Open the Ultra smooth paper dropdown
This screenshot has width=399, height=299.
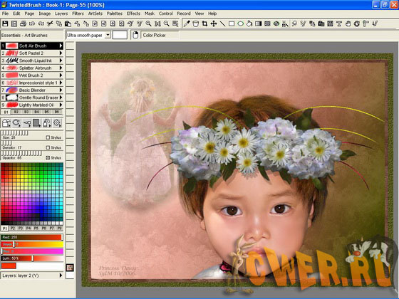point(108,35)
